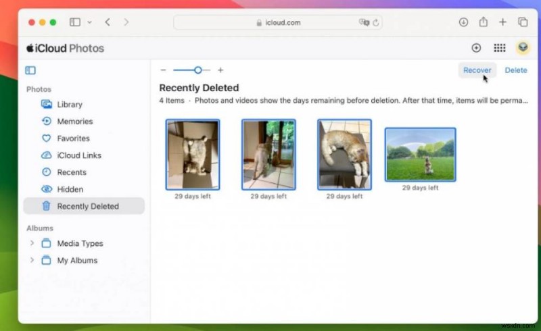Click the Recover button
Screen dimensions: 541x331
(x=477, y=70)
